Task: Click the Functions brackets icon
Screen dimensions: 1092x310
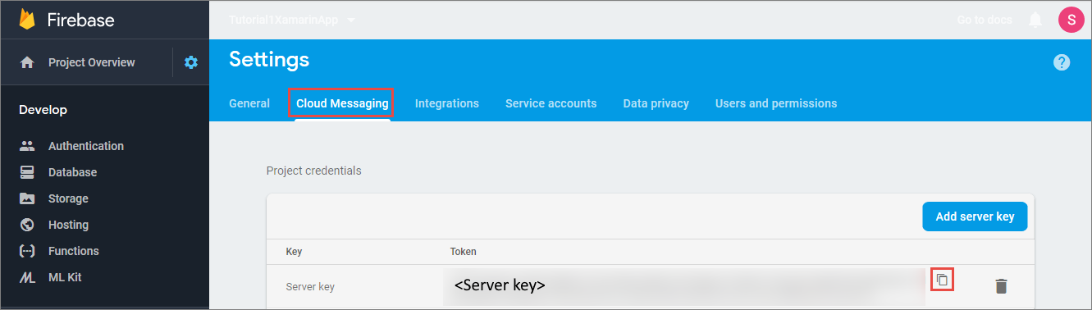Action: (x=27, y=251)
